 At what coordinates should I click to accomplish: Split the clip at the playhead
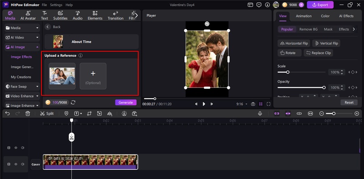click(x=47, y=114)
